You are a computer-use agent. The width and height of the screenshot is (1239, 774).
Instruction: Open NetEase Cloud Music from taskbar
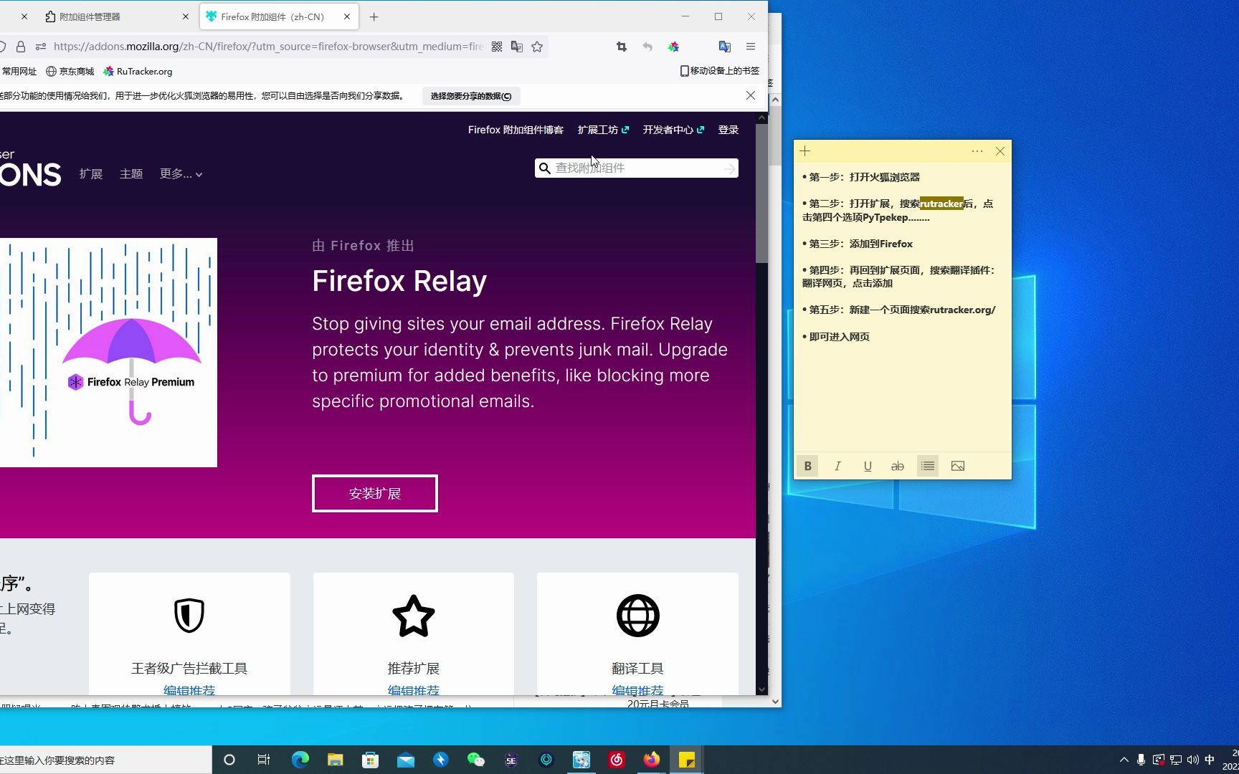pyautogui.click(x=617, y=760)
